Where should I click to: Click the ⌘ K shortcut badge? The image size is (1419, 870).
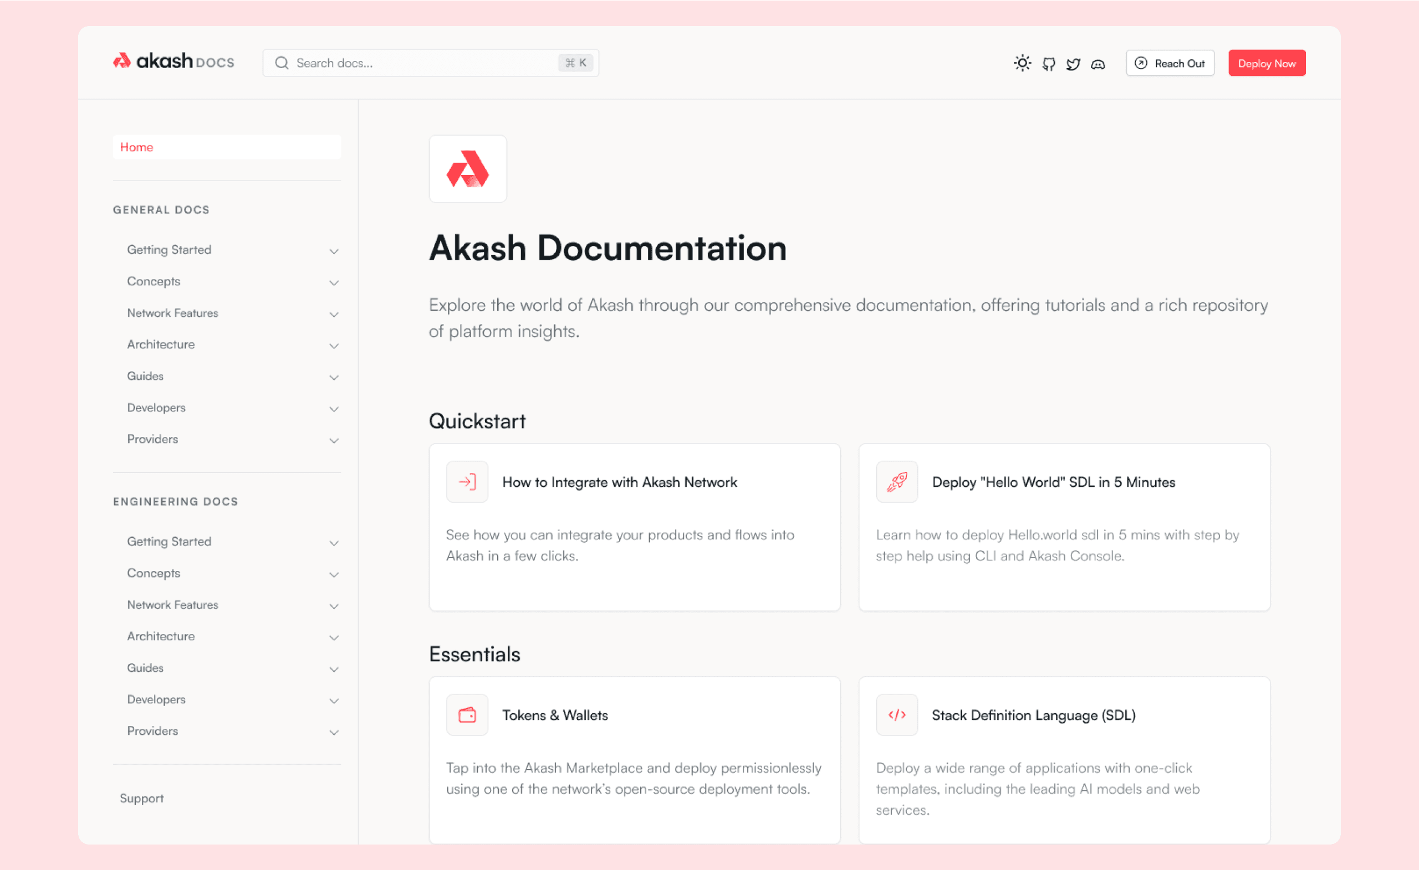[x=575, y=63]
